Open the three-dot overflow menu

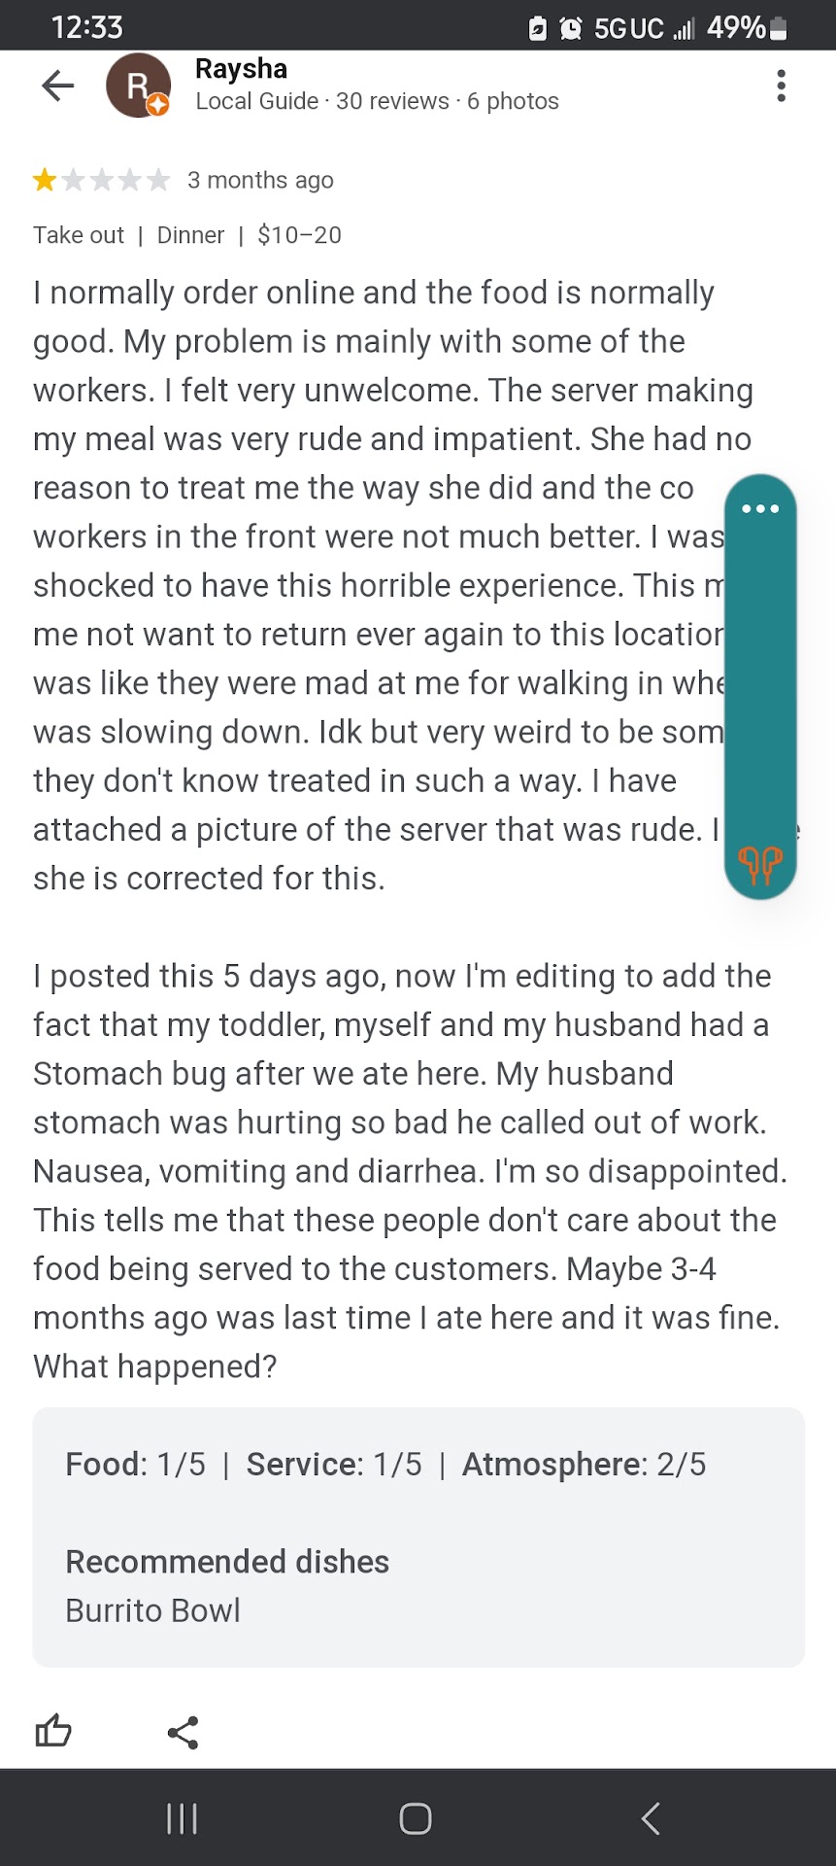pos(781,86)
